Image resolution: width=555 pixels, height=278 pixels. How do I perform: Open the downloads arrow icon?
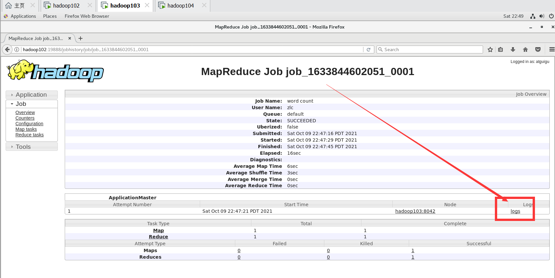(513, 50)
